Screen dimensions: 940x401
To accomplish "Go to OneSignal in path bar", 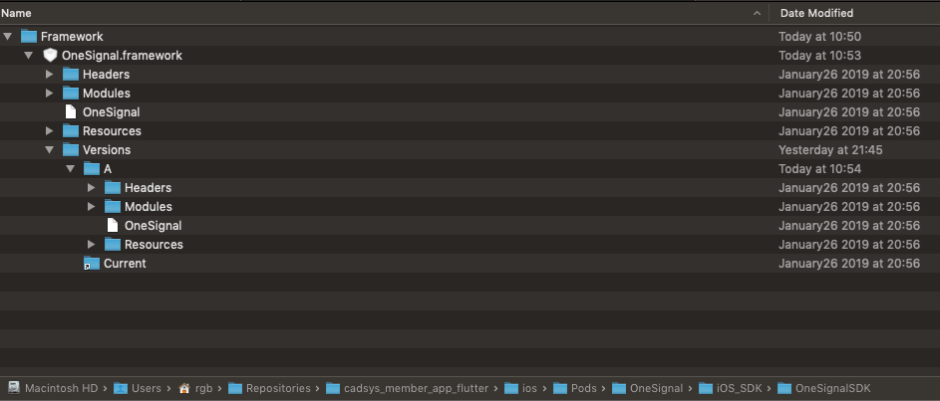I will point(657,388).
